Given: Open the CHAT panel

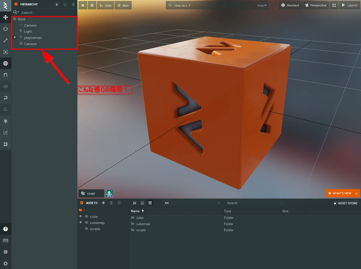Looking at the screenshot, I should (x=91, y=194).
